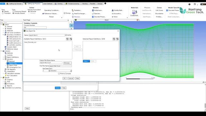The height and width of the screenshot is (116, 206).
Task: Switch to the Solving tab
Action: (x=59, y=4)
